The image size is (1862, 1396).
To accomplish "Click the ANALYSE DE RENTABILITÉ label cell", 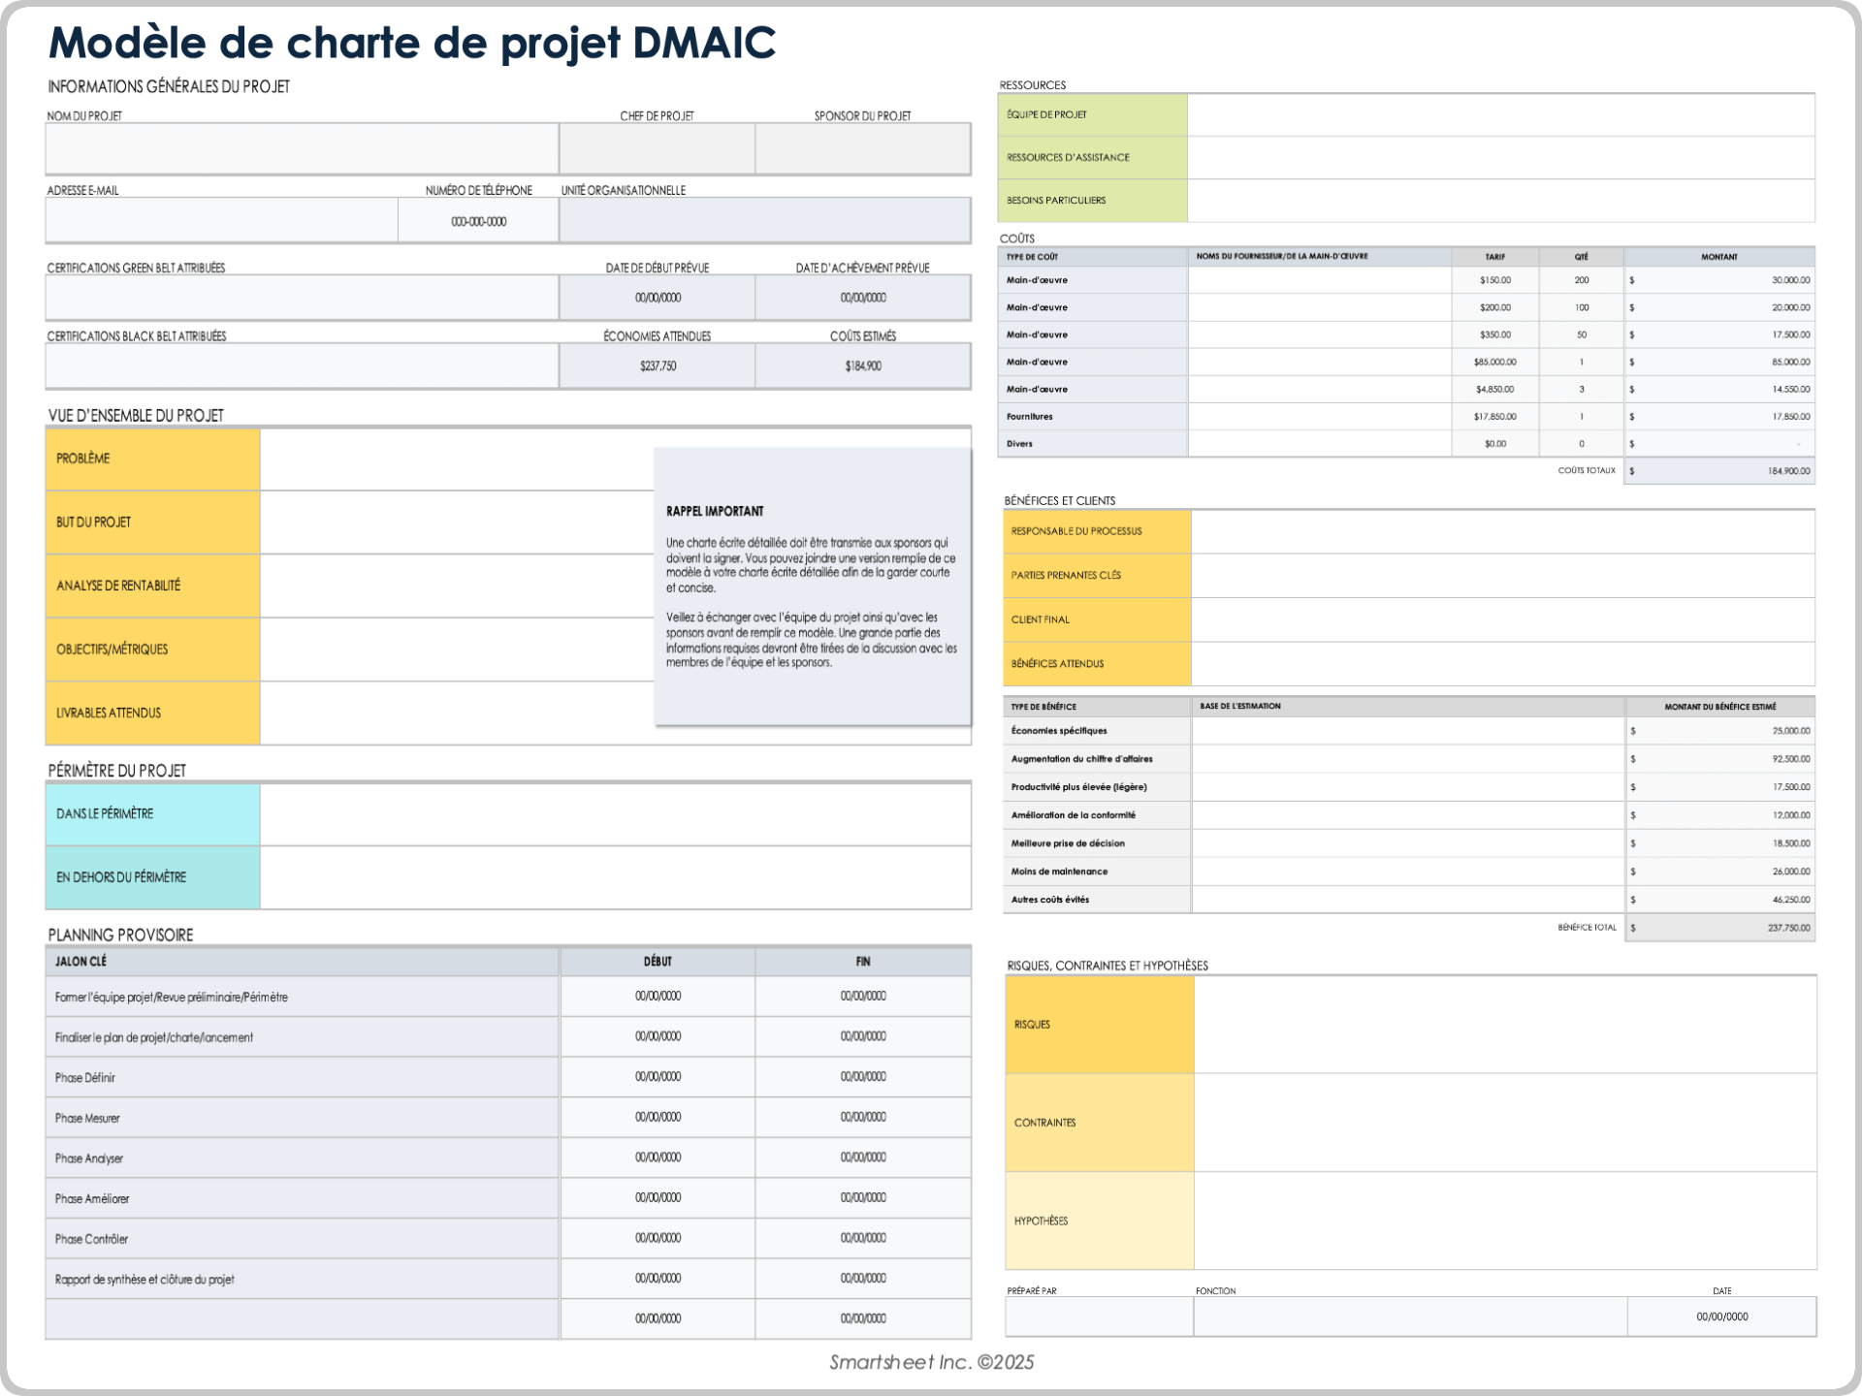I will click(x=152, y=586).
